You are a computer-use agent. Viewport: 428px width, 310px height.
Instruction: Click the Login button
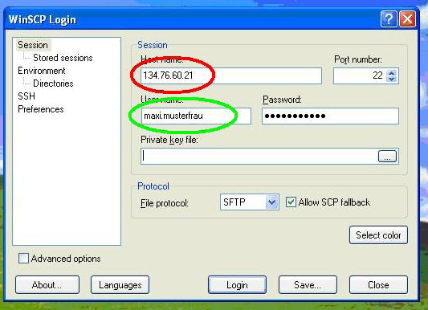(237, 285)
